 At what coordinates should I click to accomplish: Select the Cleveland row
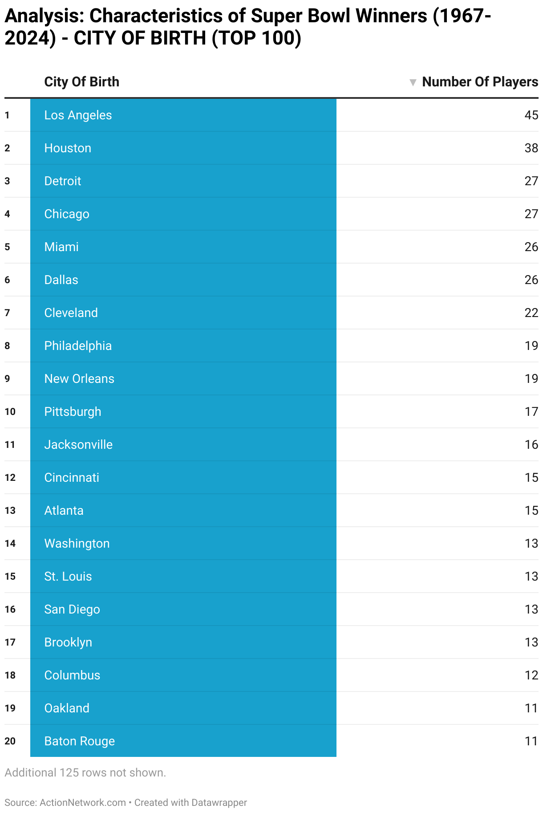click(x=271, y=313)
